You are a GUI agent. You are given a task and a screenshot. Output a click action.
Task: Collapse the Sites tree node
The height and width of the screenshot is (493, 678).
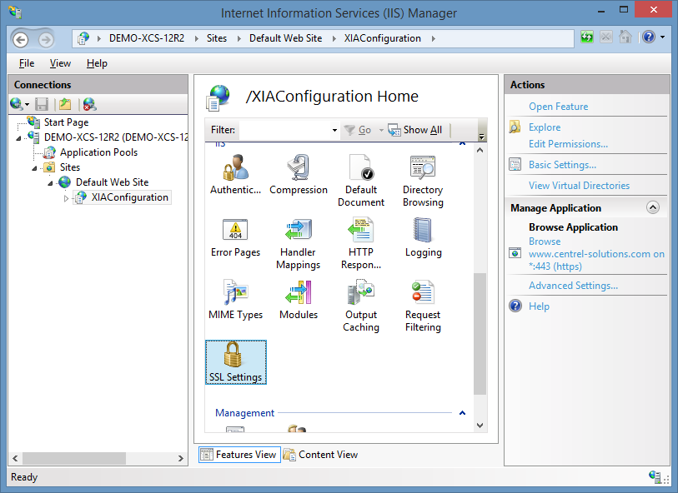(34, 168)
